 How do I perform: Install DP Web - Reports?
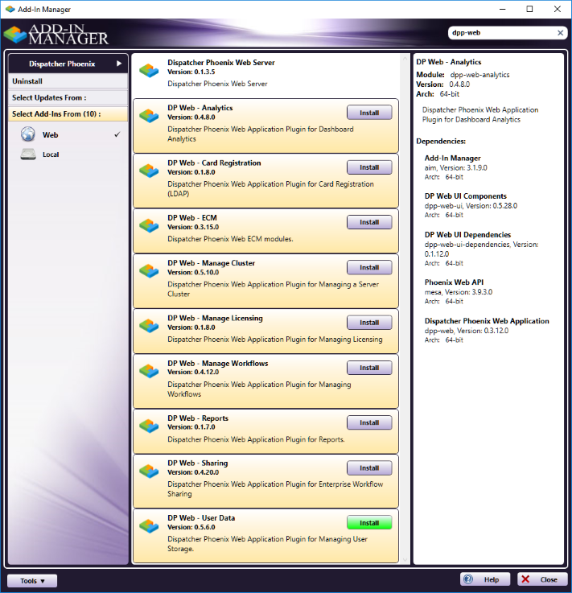pyautogui.click(x=369, y=422)
